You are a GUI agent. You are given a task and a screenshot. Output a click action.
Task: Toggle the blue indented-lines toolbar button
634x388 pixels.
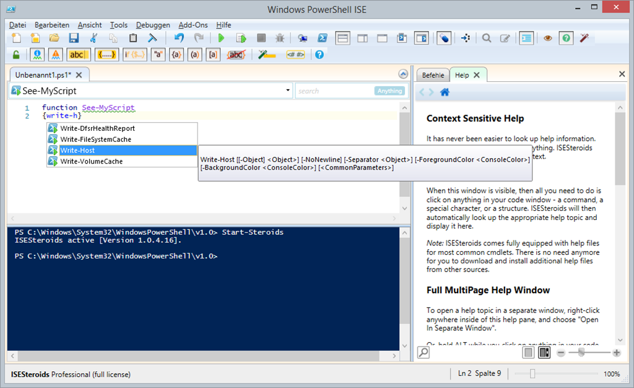(x=526, y=38)
